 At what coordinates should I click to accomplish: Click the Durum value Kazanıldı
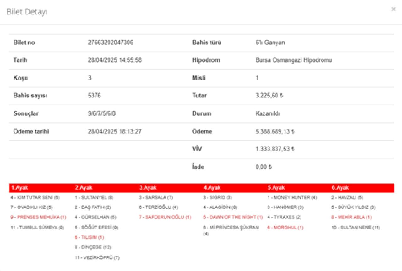(x=268, y=113)
